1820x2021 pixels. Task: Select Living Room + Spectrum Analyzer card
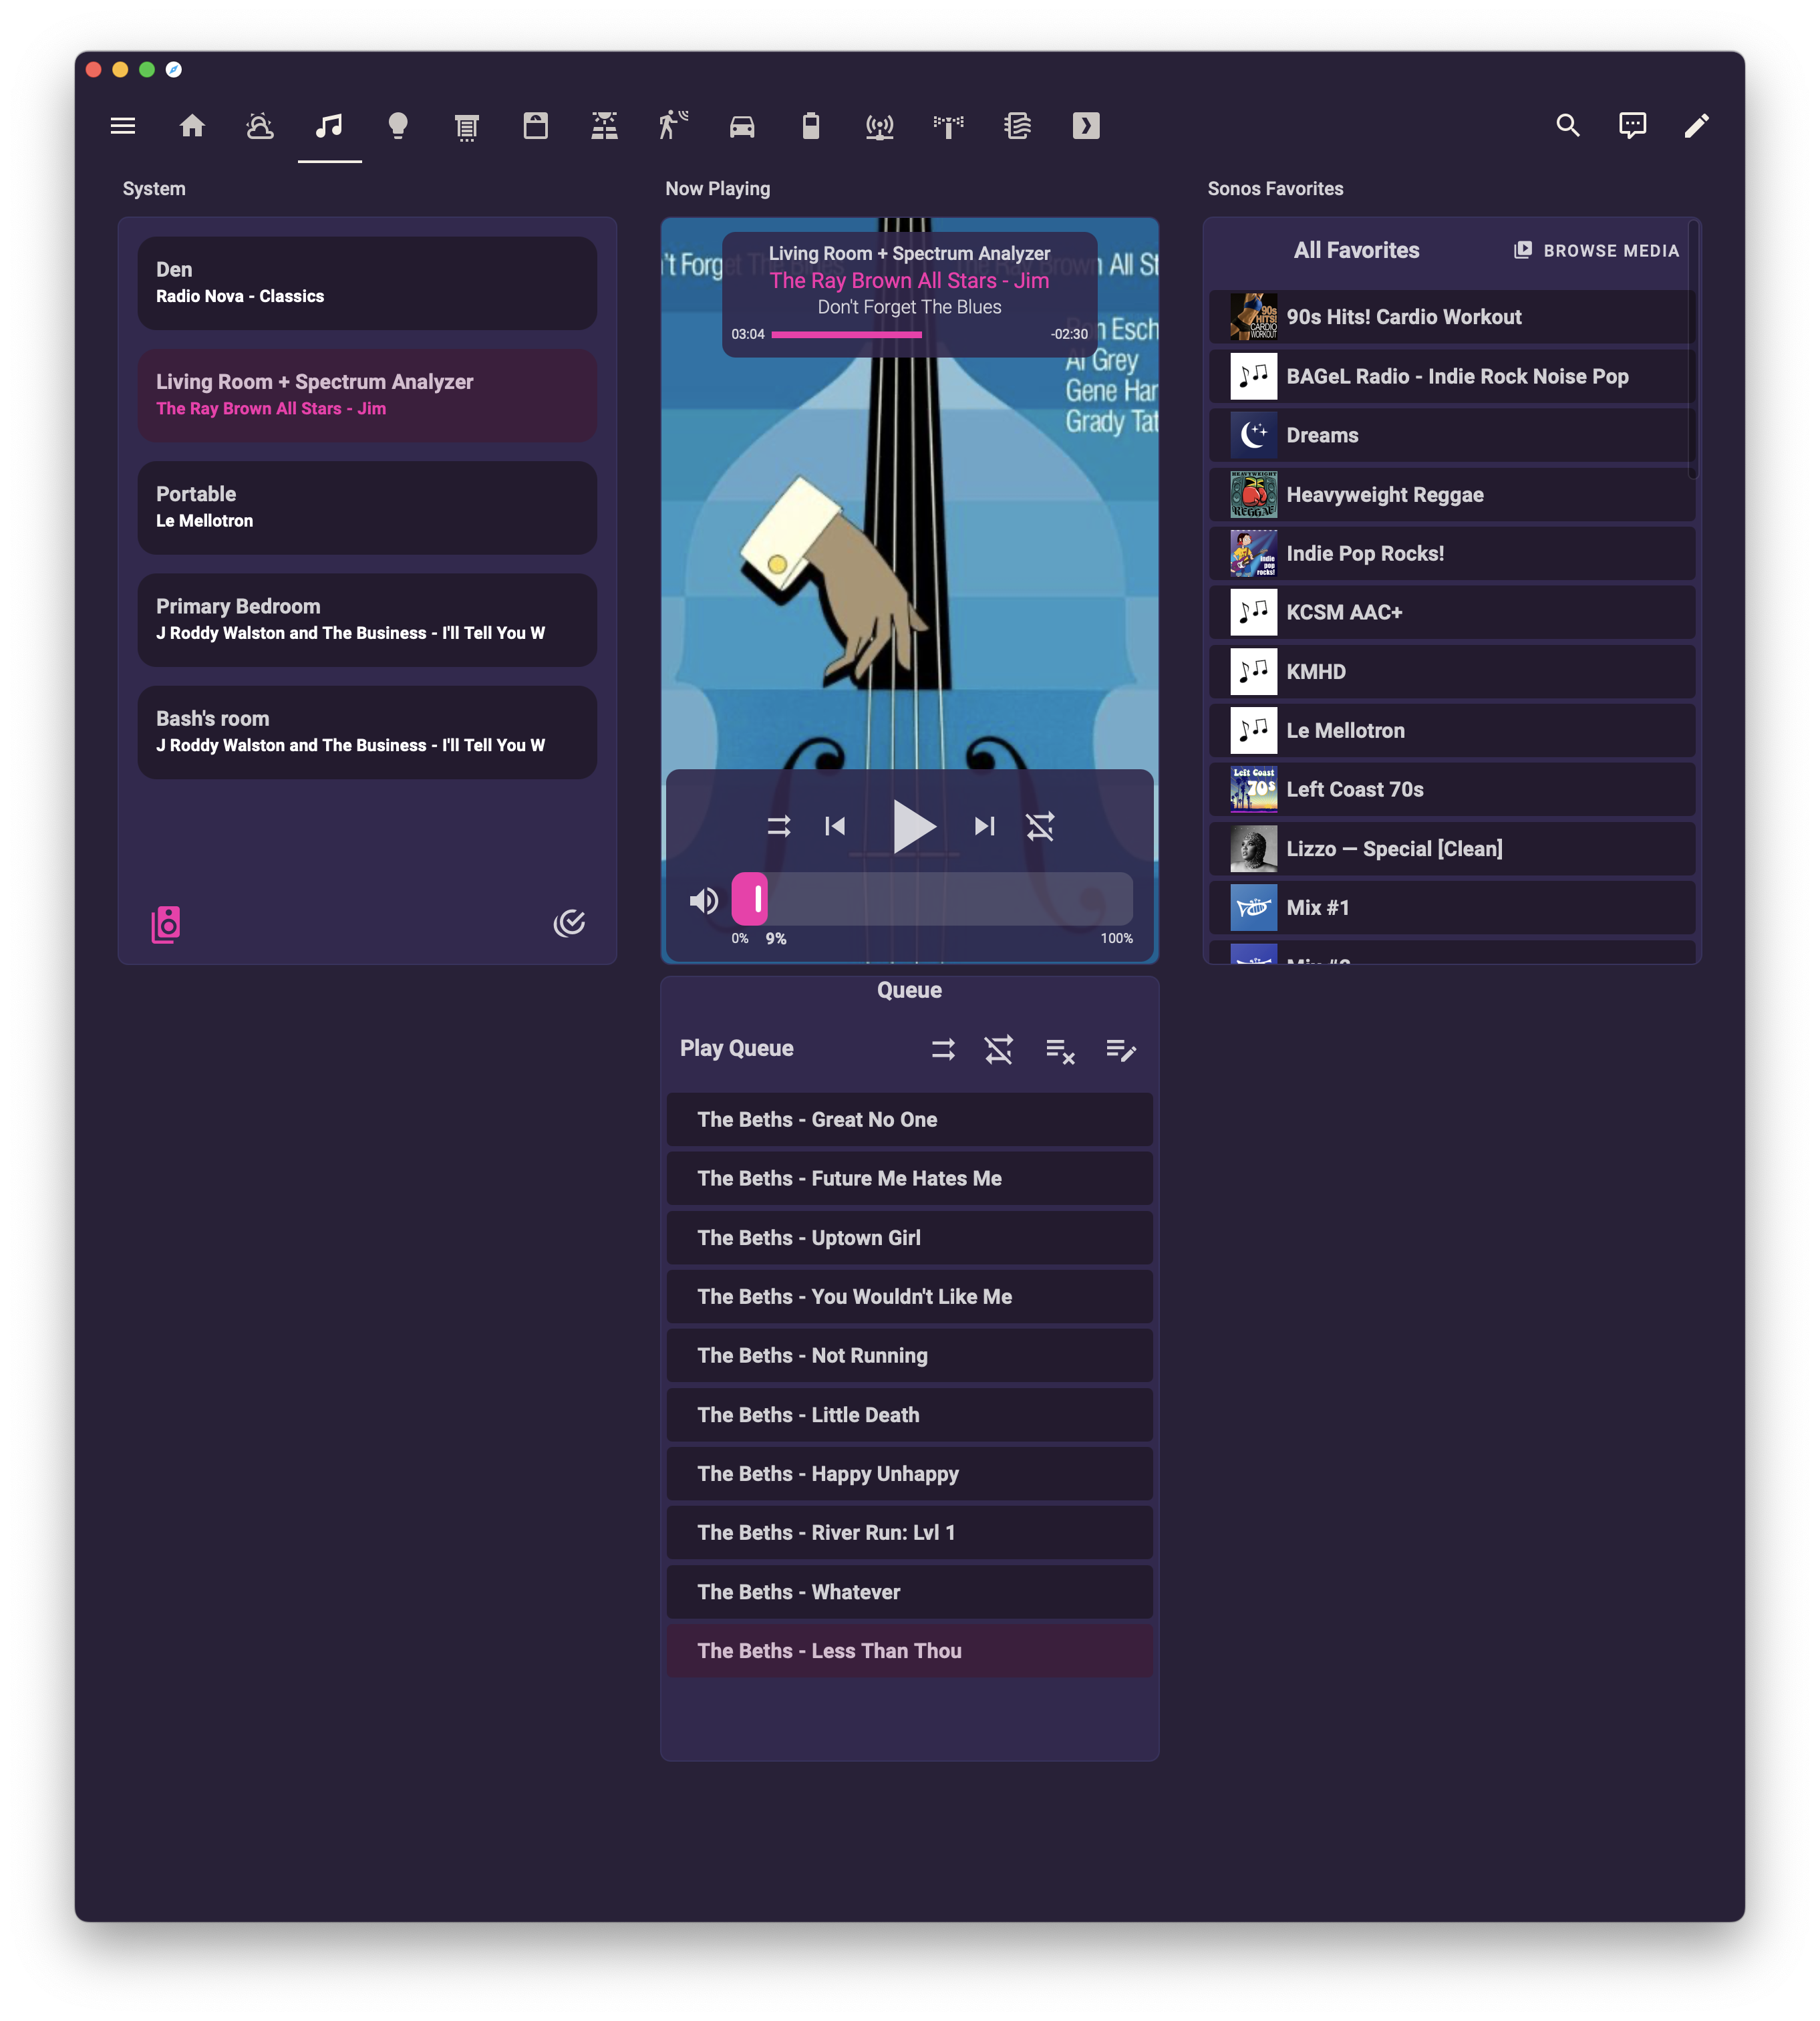point(367,395)
